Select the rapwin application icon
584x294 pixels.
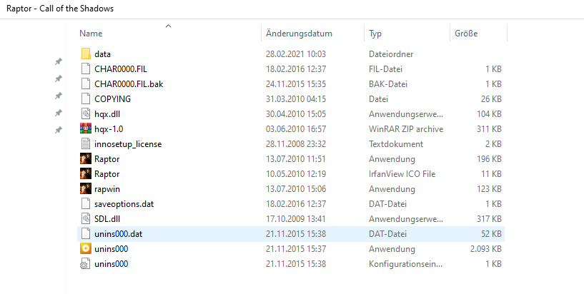pyautogui.click(x=86, y=188)
